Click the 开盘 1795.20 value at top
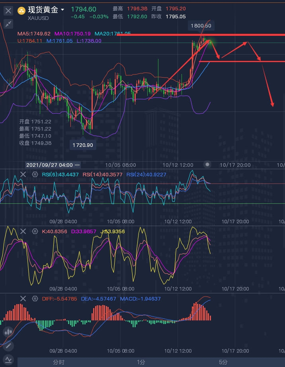Screen dimensions: 285x367 (x=176, y=9)
